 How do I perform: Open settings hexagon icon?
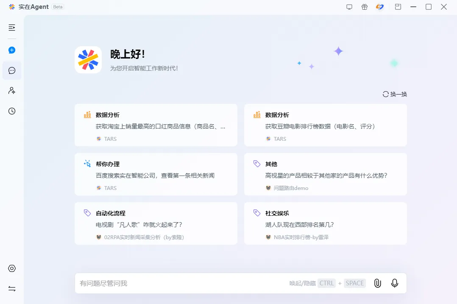tap(12, 268)
